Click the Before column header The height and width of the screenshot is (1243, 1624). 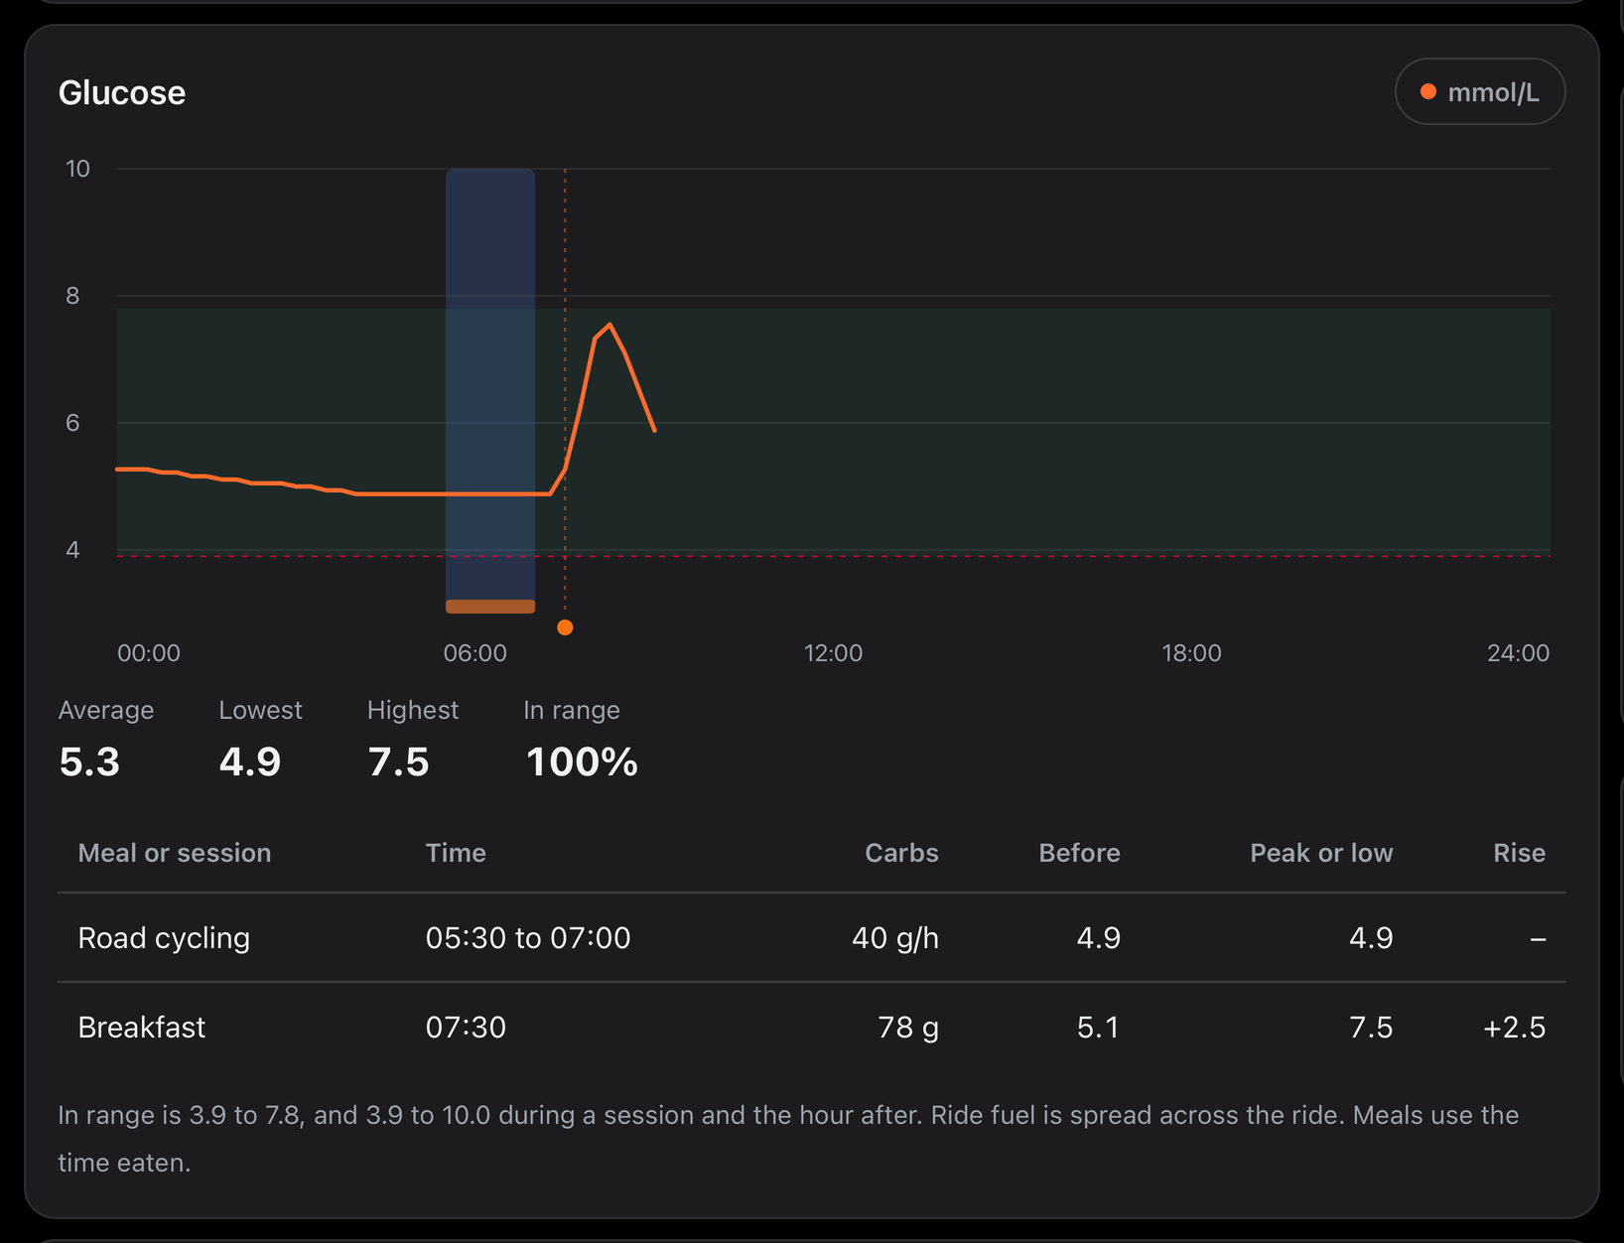coord(1079,853)
